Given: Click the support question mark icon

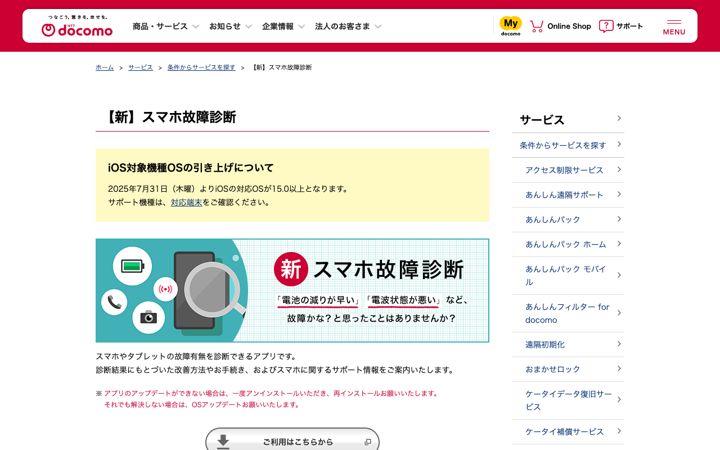Looking at the screenshot, I should (x=606, y=26).
